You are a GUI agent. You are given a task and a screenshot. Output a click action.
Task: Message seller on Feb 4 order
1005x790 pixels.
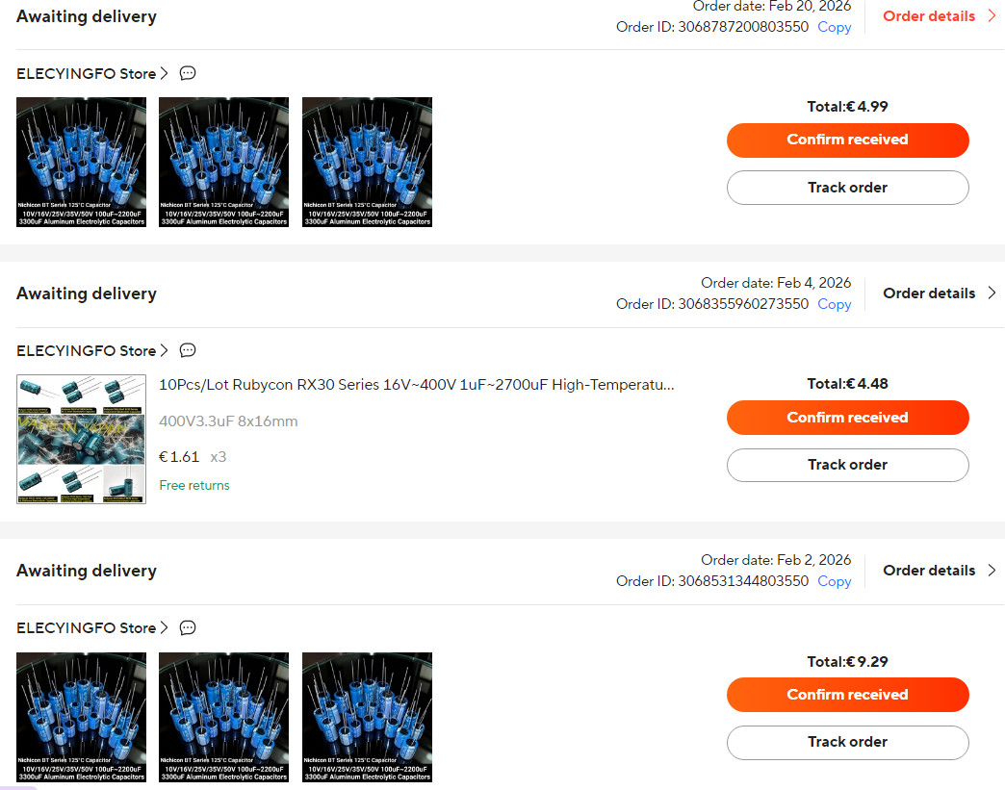187,350
